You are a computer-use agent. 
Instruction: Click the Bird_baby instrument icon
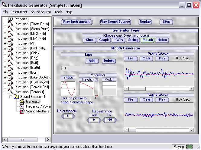pos(11,48)
